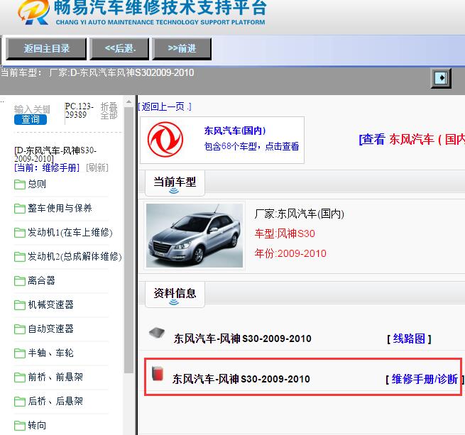Click the sidebar vertical scrollbar thumb
This screenshot has height=435, width=465.
point(128,240)
